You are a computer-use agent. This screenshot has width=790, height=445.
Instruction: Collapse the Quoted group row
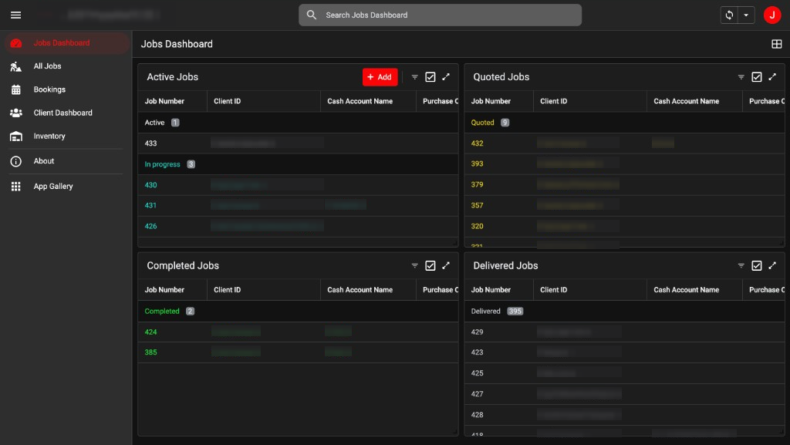[624, 123]
